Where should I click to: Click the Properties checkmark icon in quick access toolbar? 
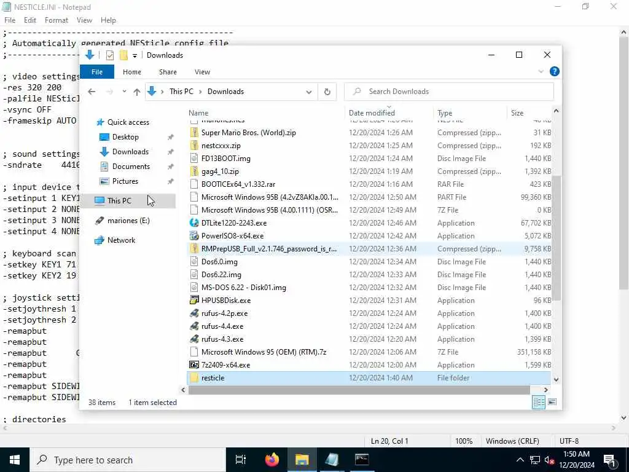coord(109,55)
